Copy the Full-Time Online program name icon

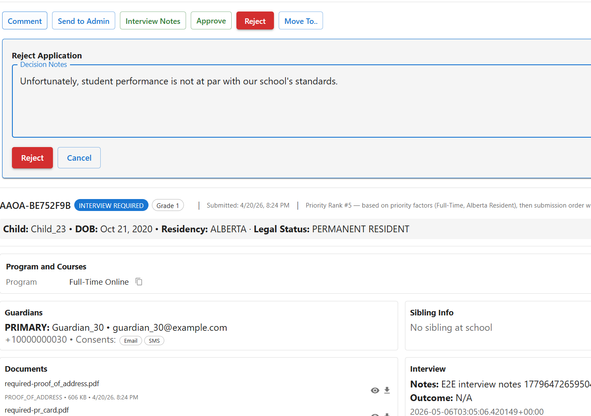click(x=139, y=282)
